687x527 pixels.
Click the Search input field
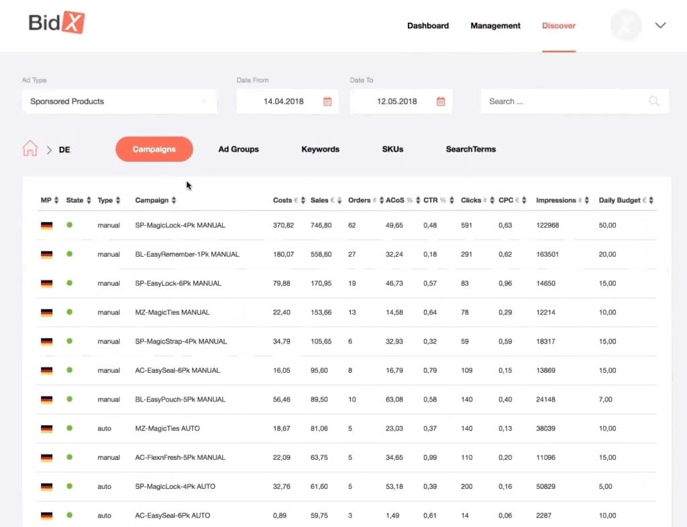574,101
